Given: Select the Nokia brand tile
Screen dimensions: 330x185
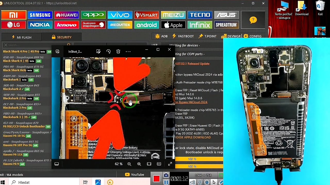Looking at the screenshot, I should point(40,25).
